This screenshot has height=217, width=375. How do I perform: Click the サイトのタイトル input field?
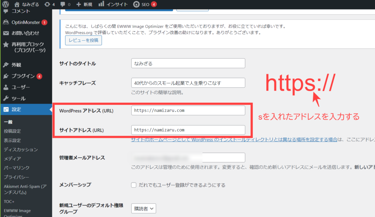188,63
